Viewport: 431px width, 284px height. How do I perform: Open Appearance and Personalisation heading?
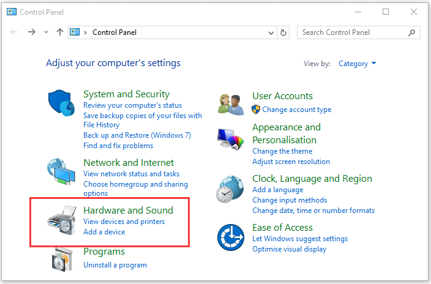tap(287, 133)
